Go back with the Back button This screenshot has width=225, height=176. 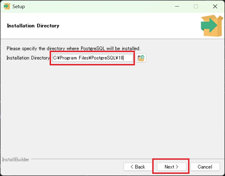point(138,167)
